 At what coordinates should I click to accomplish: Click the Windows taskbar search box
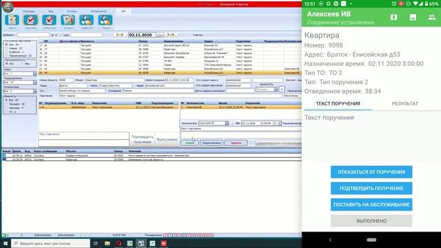[50, 243]
